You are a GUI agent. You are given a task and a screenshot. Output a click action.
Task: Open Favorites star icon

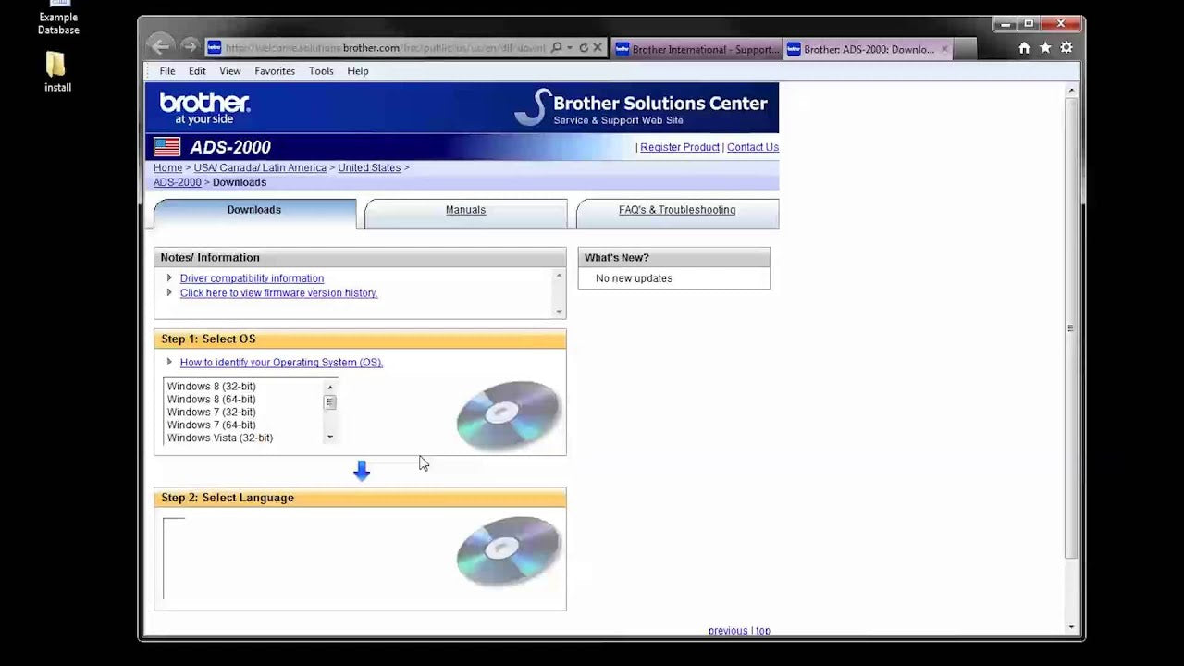pyautogui.click(x=1045, y=48)
